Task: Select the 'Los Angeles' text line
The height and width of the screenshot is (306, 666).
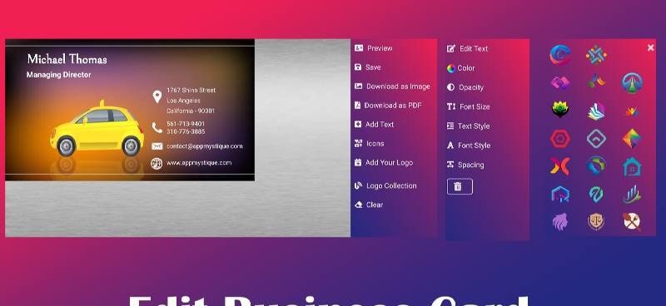Action: click(183, 101)
